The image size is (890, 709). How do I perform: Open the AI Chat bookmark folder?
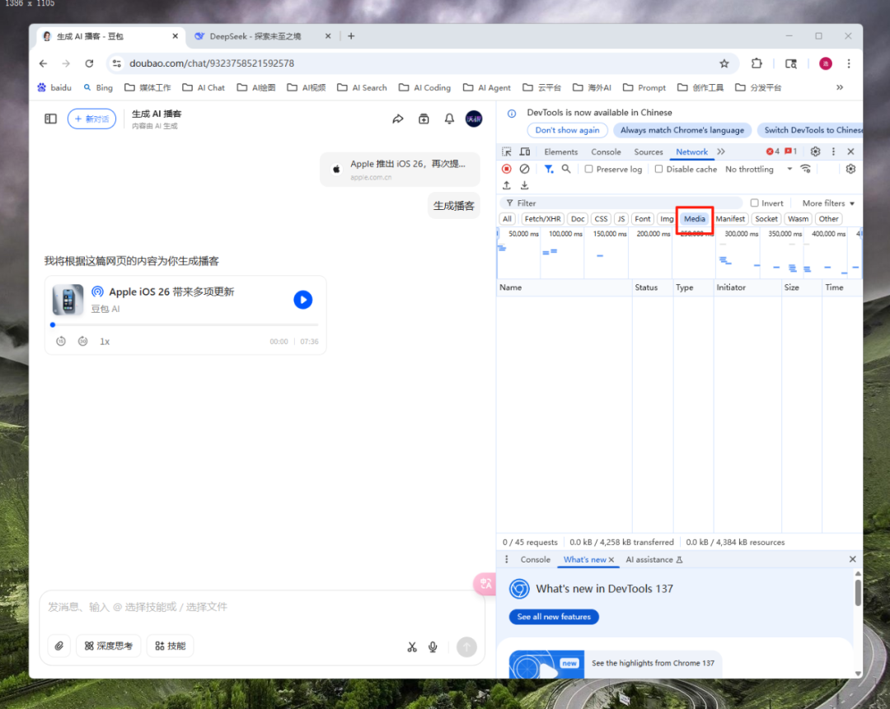204,87
